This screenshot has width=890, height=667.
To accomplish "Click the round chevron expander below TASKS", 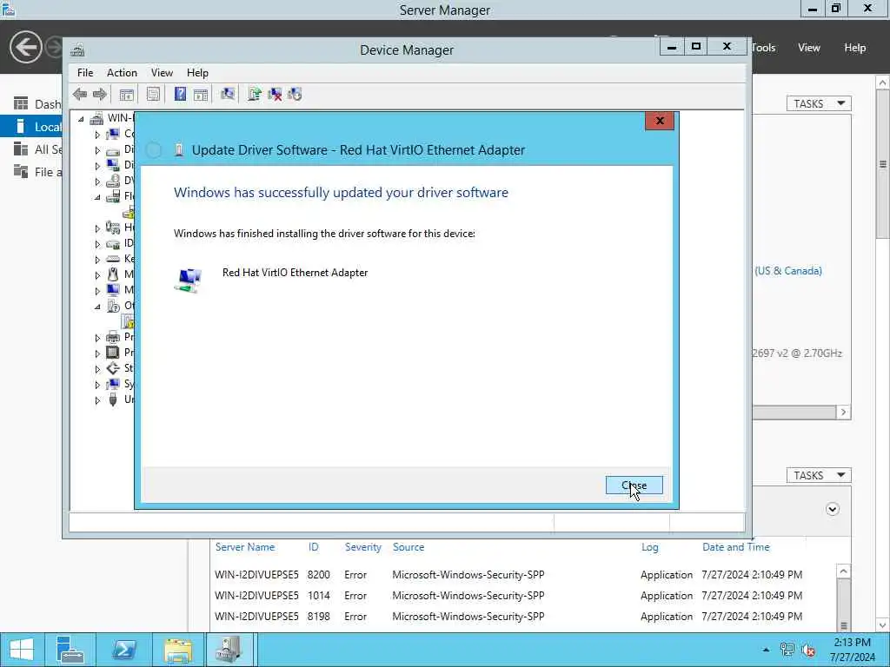I will 832,509.
